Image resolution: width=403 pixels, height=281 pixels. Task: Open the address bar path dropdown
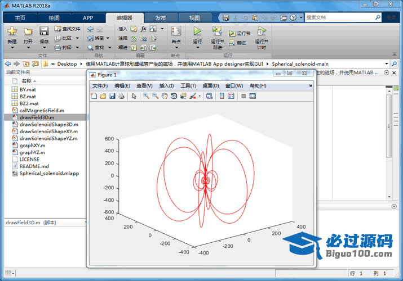click(x=387, y=64)
